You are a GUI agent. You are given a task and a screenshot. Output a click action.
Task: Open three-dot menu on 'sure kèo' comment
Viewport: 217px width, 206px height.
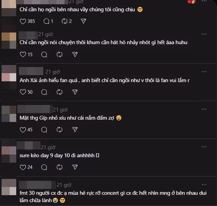[x=204, y=147]
